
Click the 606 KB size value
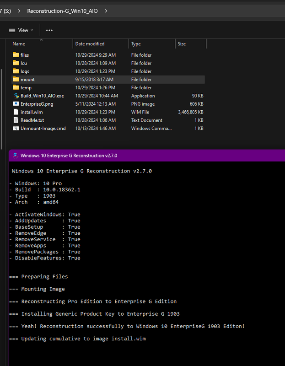[197, 104]
